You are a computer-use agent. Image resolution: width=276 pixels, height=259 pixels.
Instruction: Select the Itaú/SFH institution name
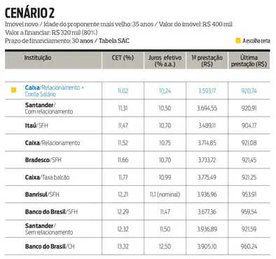click(36, 126)
